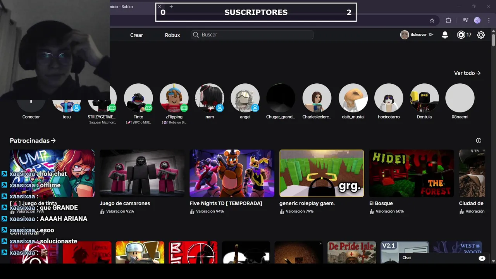Click the page vertical scrollbar
This screenshot has height=279, width=496.
pos(493,40)
